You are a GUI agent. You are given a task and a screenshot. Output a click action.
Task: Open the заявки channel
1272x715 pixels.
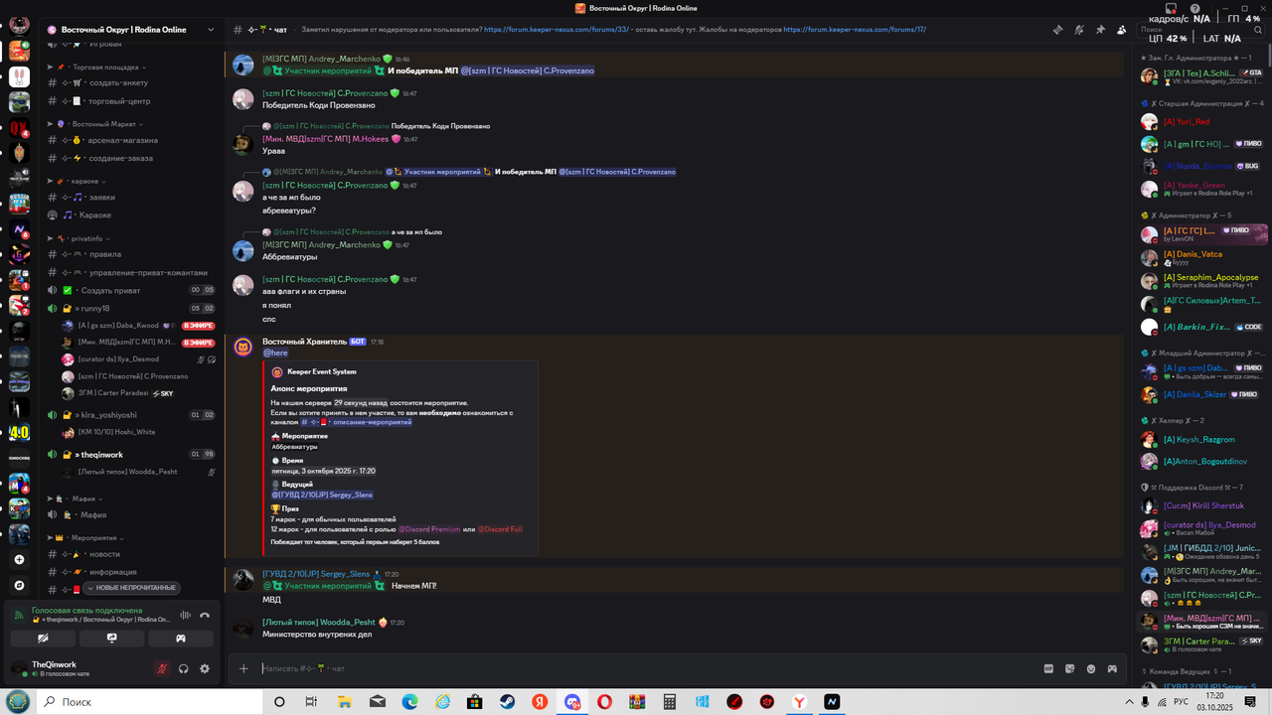pyautogui.click(x=130, y=197)
